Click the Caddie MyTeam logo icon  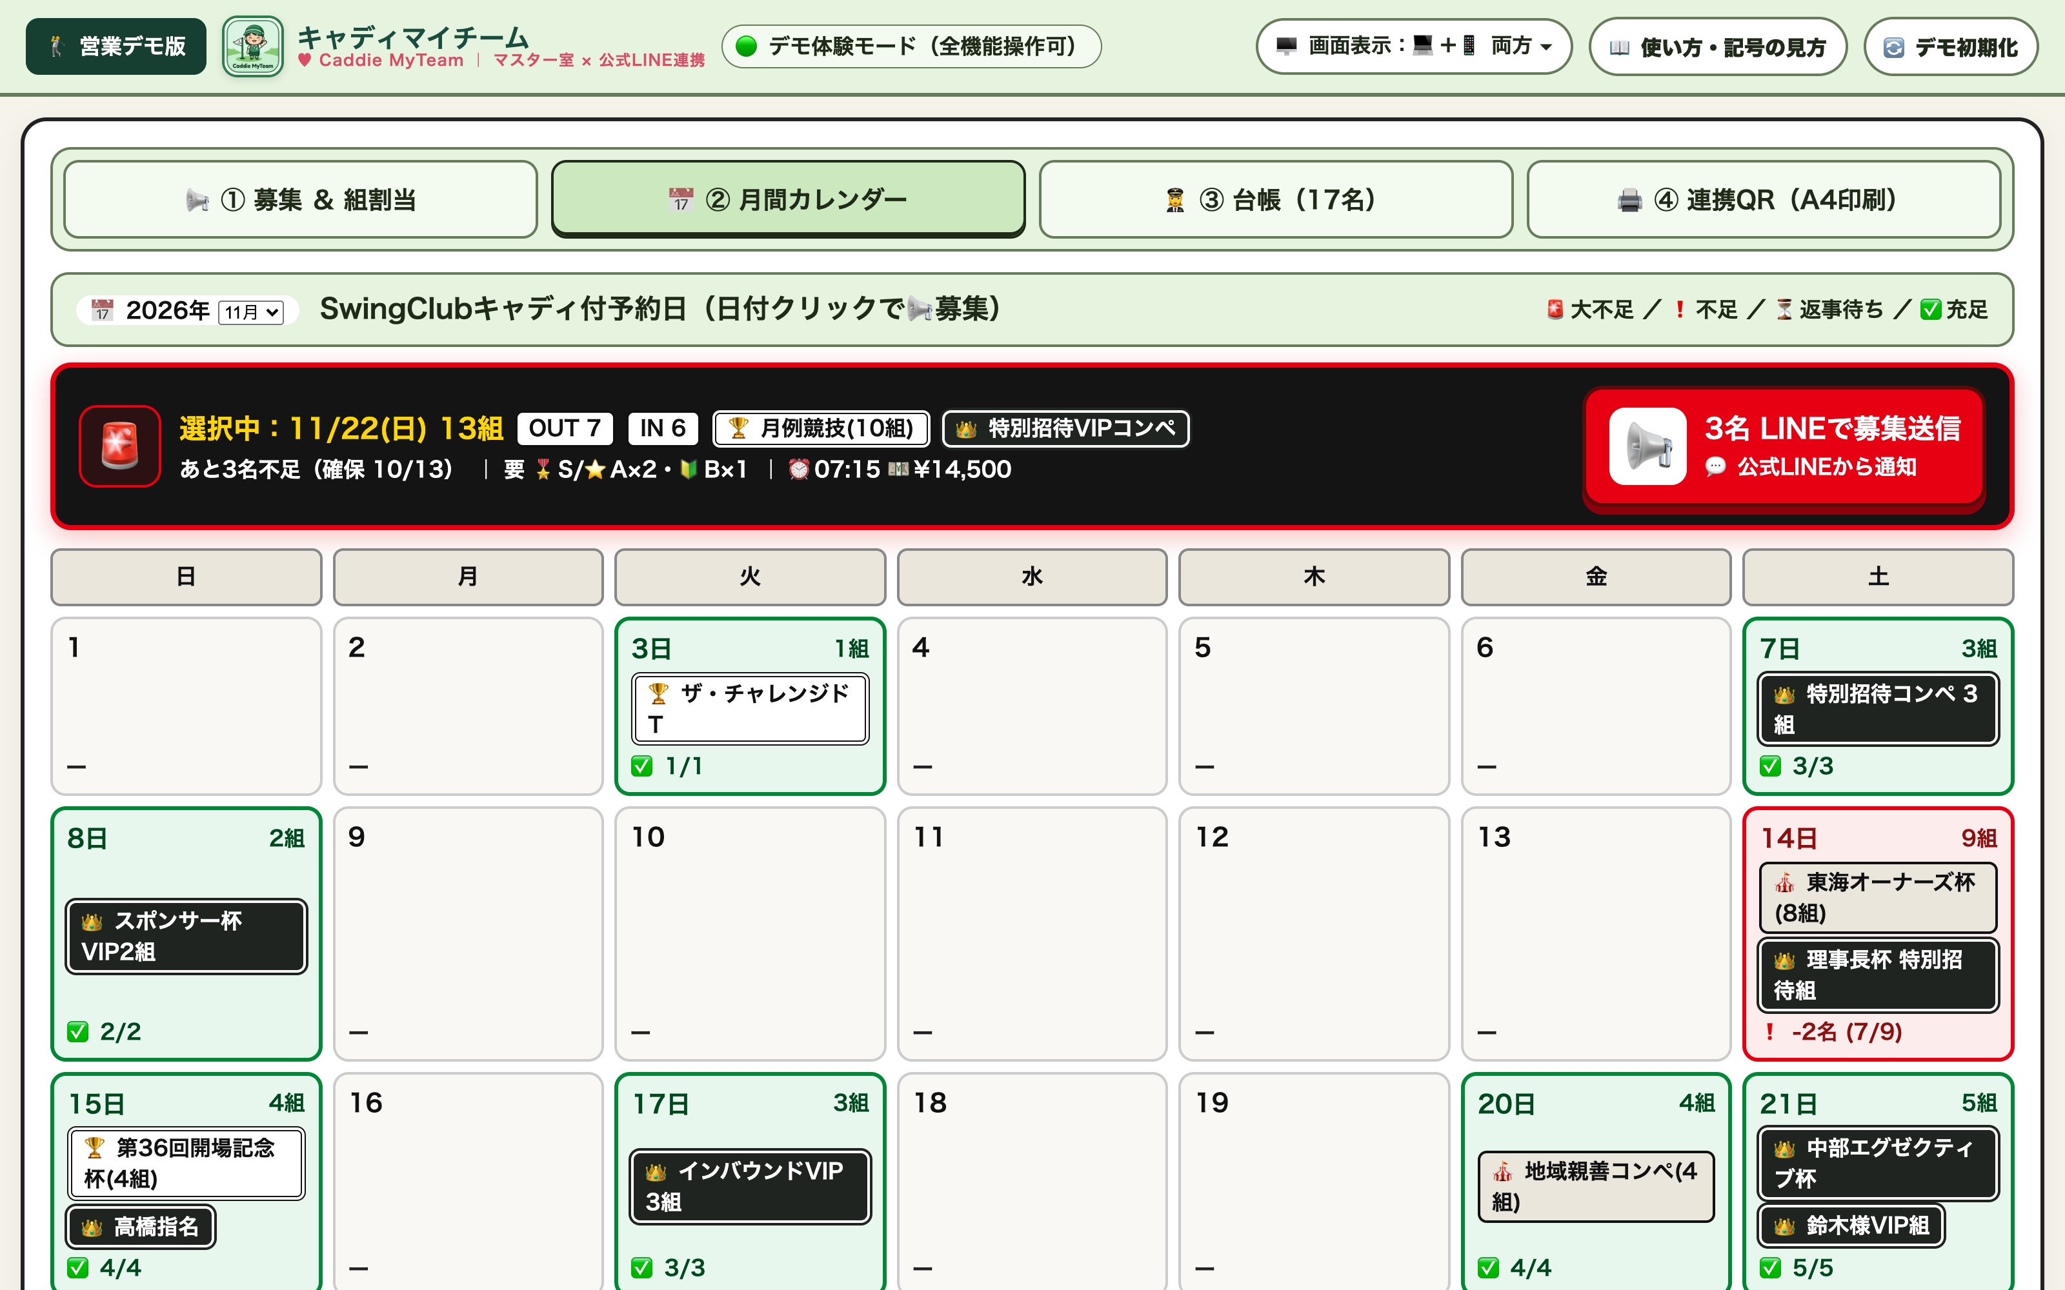(x=252, y=47)
